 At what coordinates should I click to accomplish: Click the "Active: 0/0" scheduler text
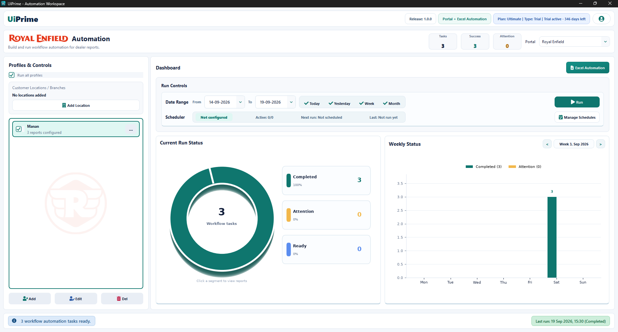264,117
